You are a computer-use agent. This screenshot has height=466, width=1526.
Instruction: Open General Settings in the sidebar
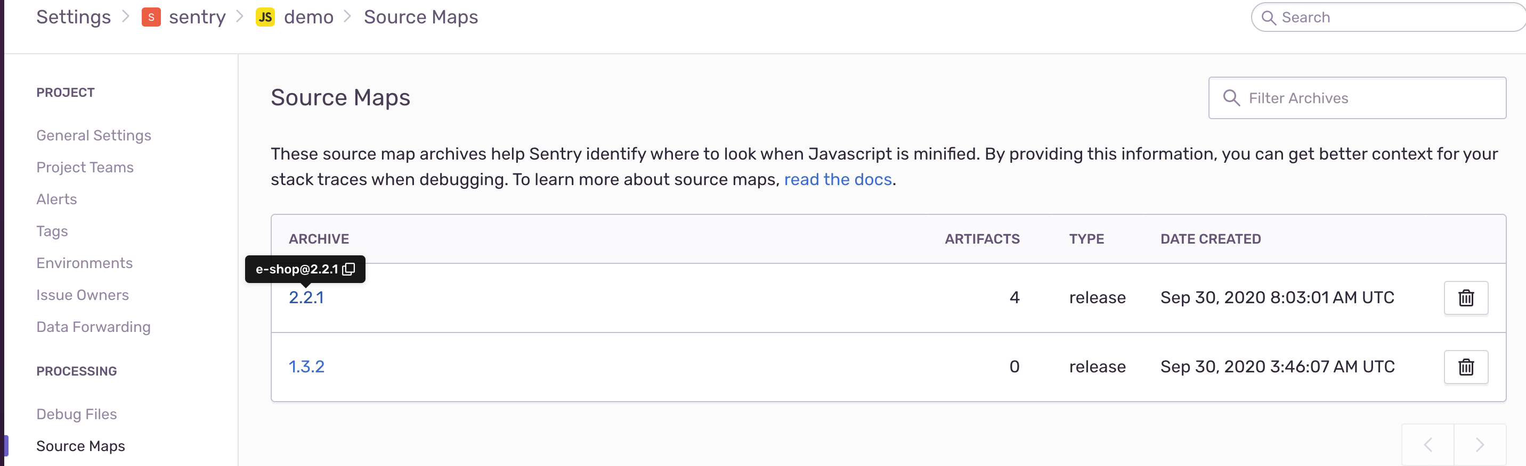(x=94, y=136)
